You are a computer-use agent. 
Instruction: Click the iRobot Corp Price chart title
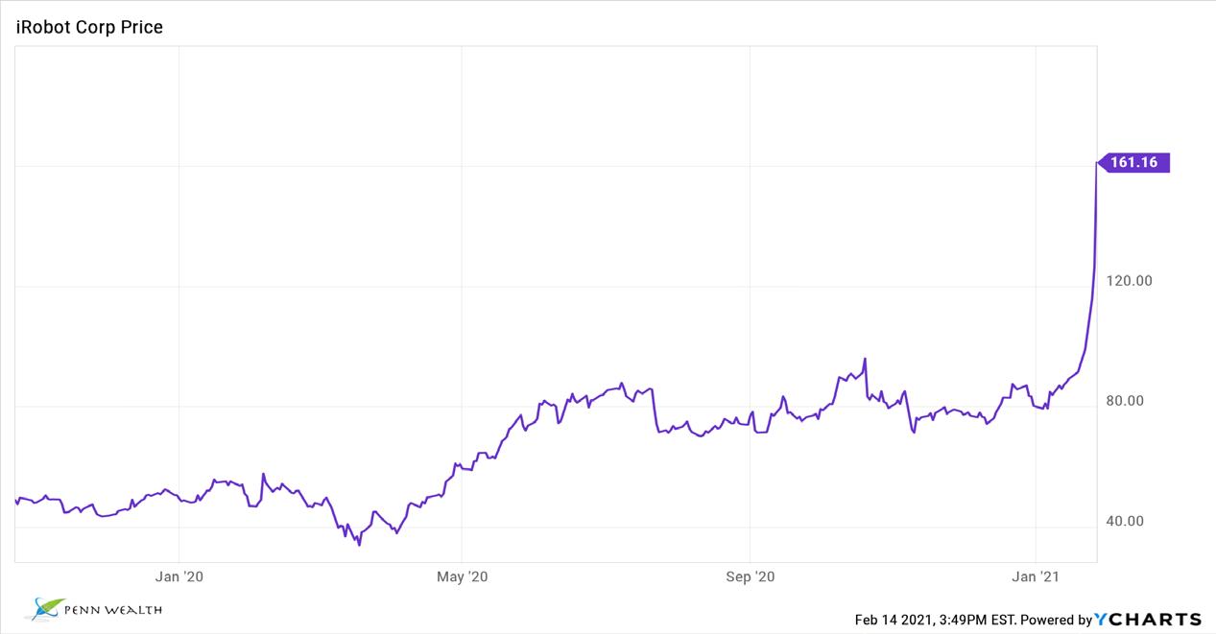click(89, 28)
